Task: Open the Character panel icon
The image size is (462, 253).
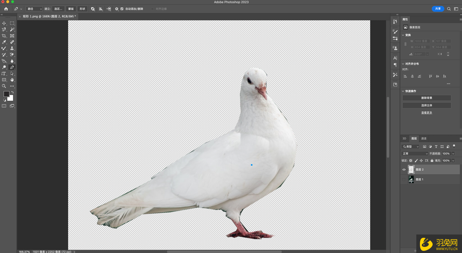Action: pyautogui.click(x=395, y=58)
